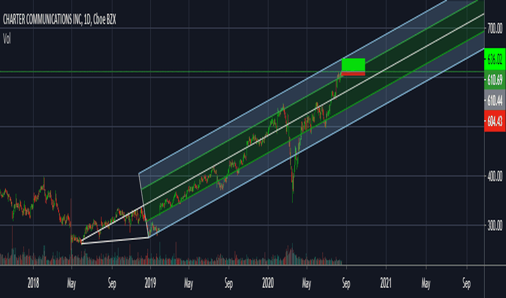Viewport: 506px width, 298px height.
Task: Select the red 604.43 price label
Action: coord(495,121)
